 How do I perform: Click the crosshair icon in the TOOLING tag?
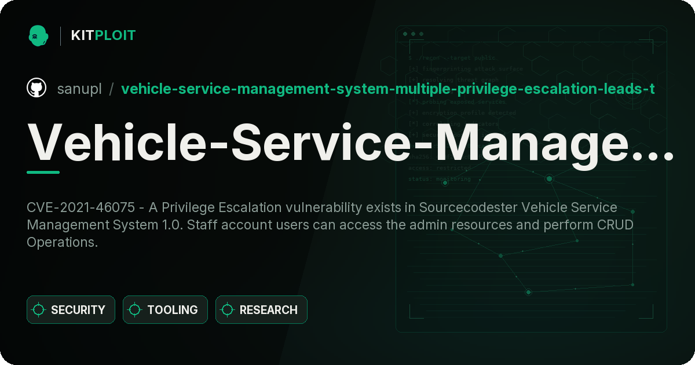pos(135,310)
